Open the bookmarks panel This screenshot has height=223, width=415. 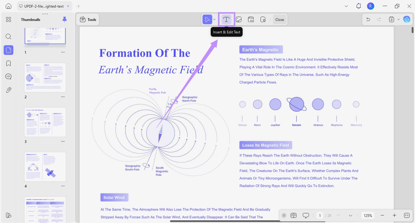[x=9, y=63]
